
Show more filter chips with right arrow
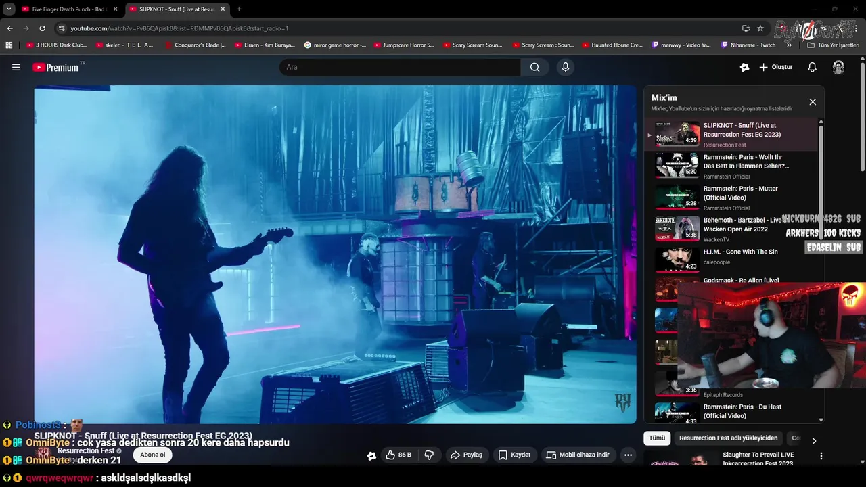point(814,440)
